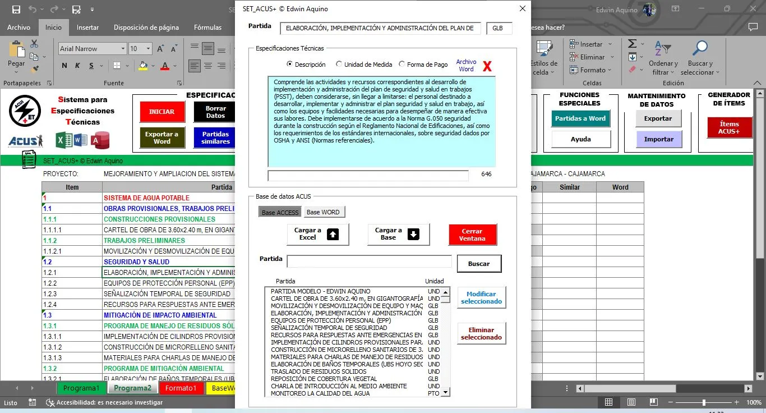The width and height of the screenshot is (766, 413).
Task: Click the red Cerrar Ventana button
Action: tap(472, 235)
